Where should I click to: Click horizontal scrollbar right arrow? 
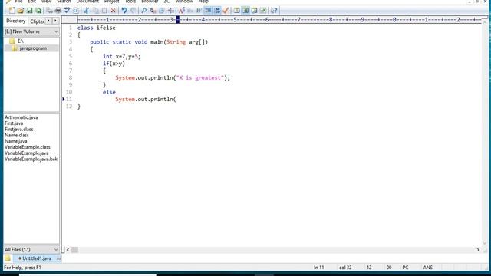pyautogui.click(x=478, y=250)
